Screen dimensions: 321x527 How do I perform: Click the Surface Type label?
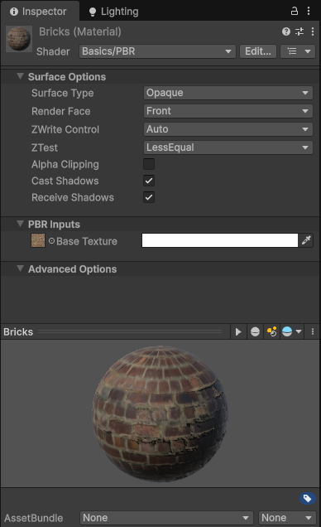pyautogui.click(x=62, y=93)
